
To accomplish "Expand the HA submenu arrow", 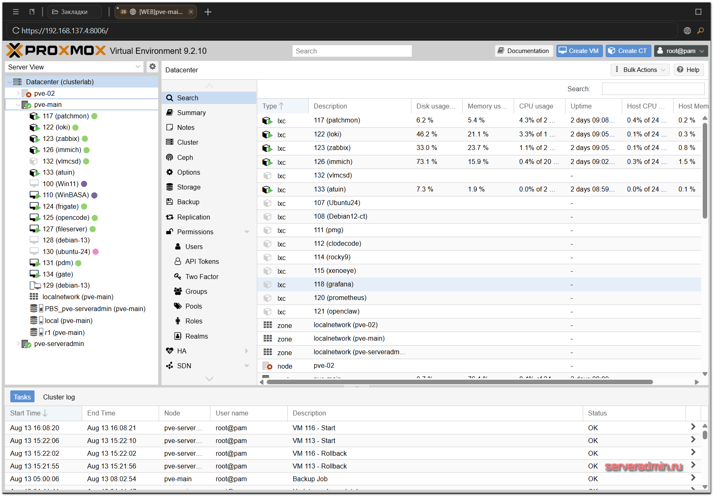I will pyautogui.click(x=247, y=351).
